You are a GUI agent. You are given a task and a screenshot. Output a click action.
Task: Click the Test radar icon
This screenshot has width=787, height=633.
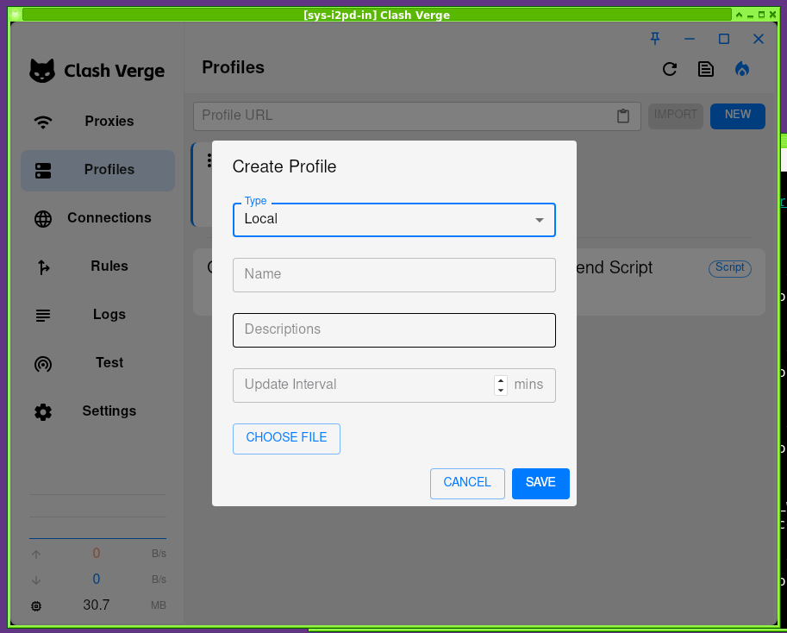[x=43, y=364]
